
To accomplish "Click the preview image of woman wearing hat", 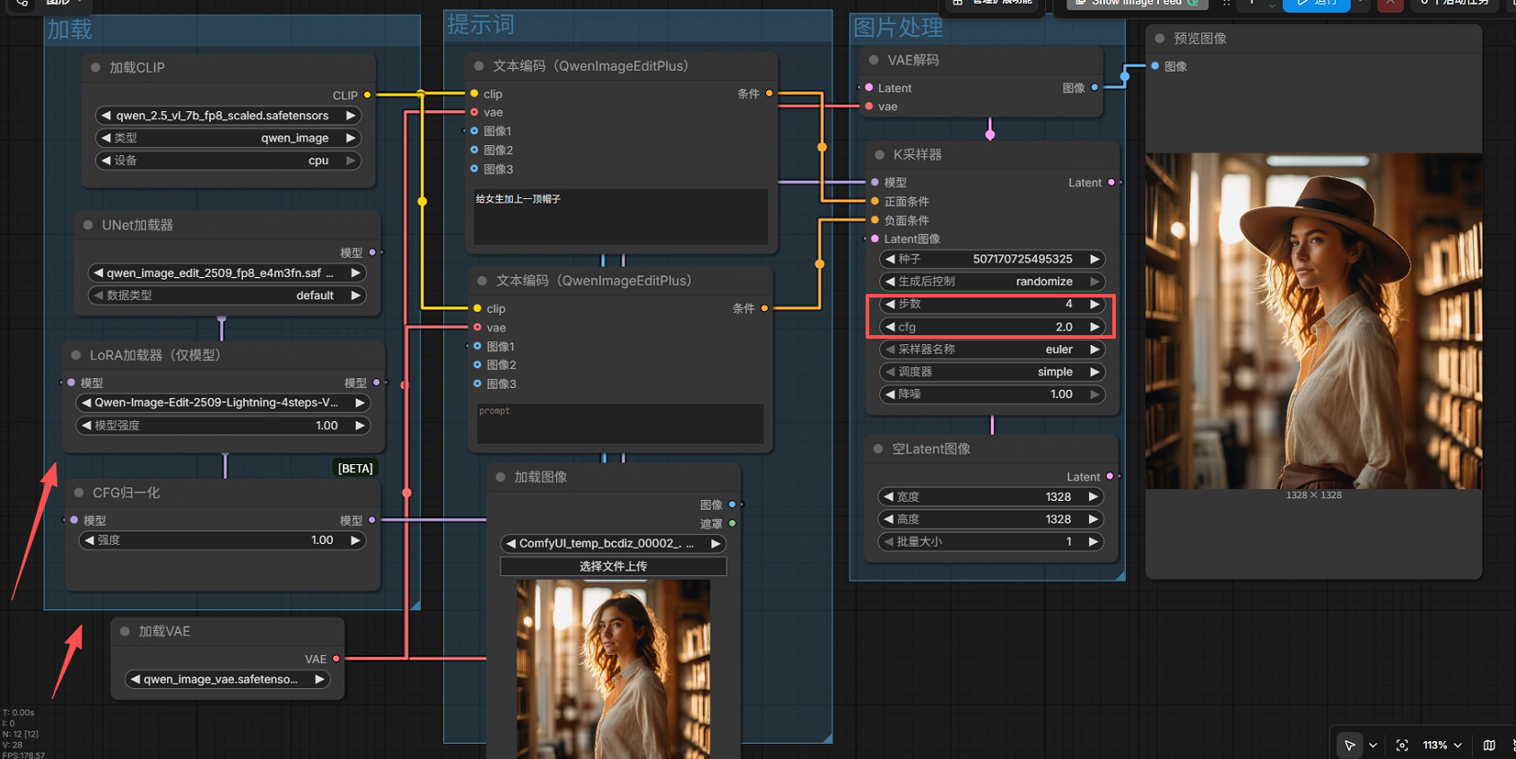I will [1313, 321].
